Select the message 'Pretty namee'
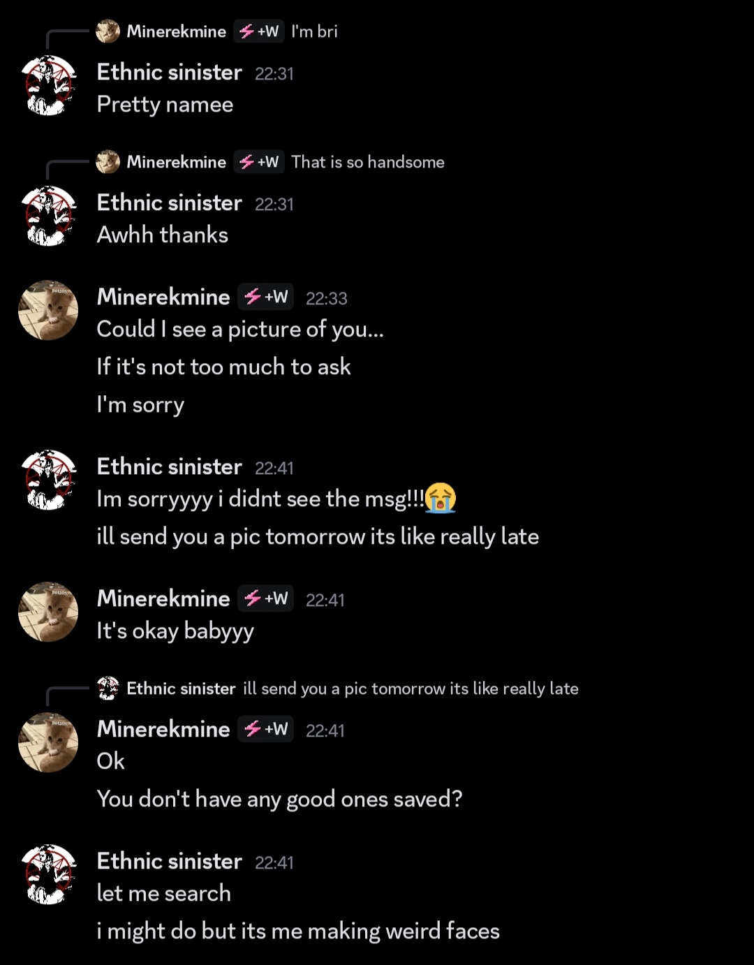The height and width of the screenshot is (965, 754). coord(165,104)
